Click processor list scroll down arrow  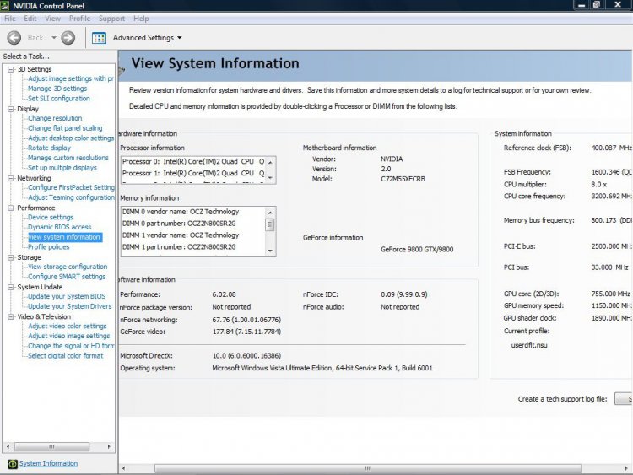pos(270,178)
